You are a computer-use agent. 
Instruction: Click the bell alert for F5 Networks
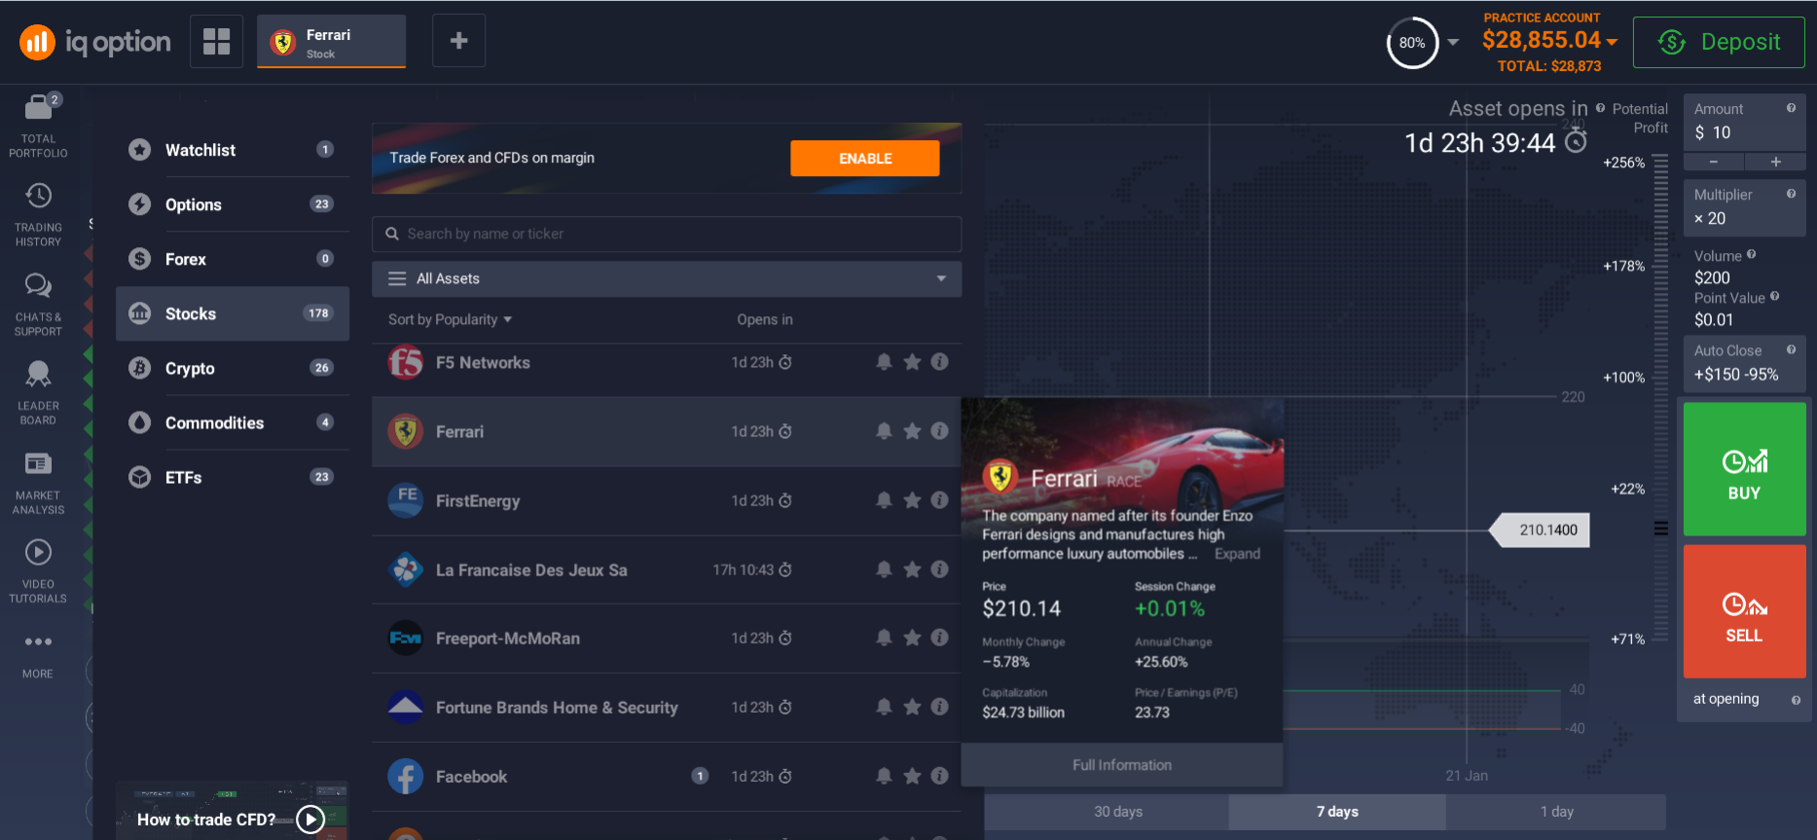pos(884,362)
